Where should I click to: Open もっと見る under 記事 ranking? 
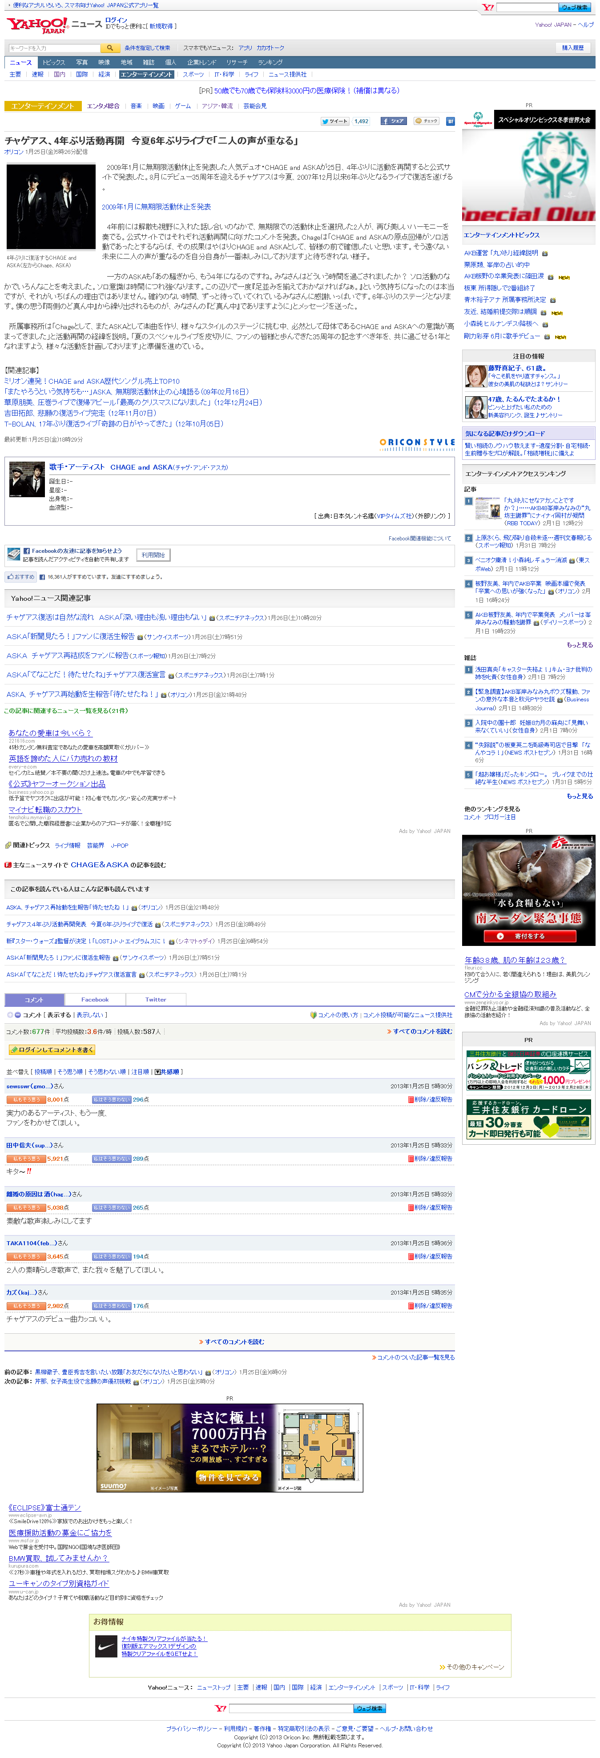[580, 644]
